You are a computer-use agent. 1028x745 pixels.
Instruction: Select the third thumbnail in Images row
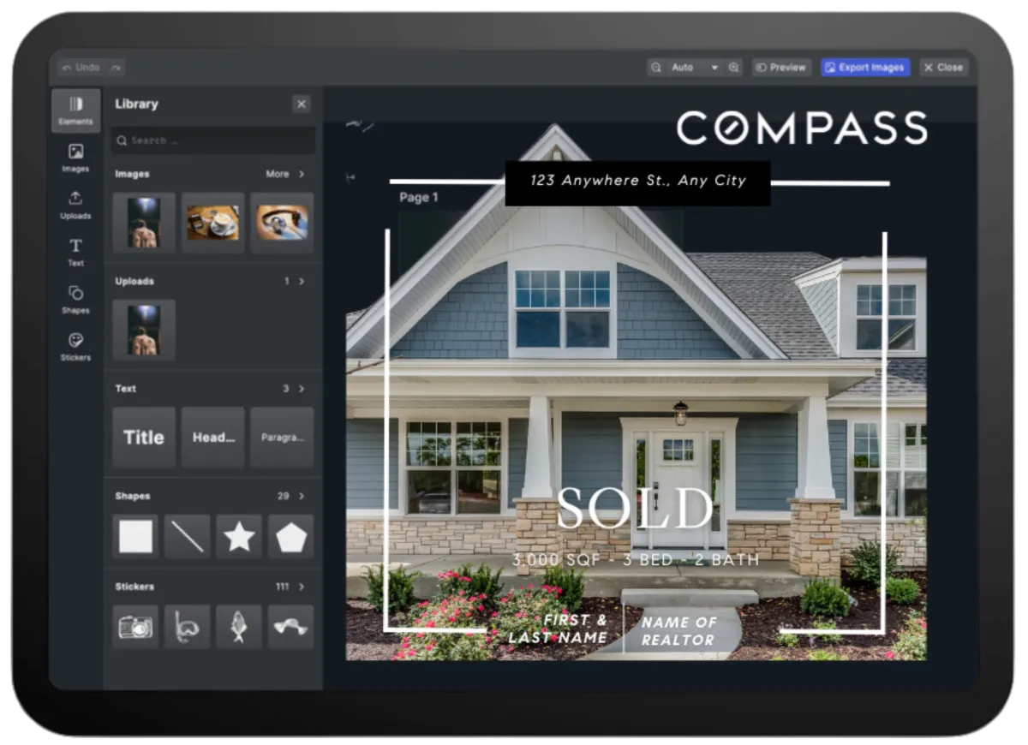coord(282,223)
